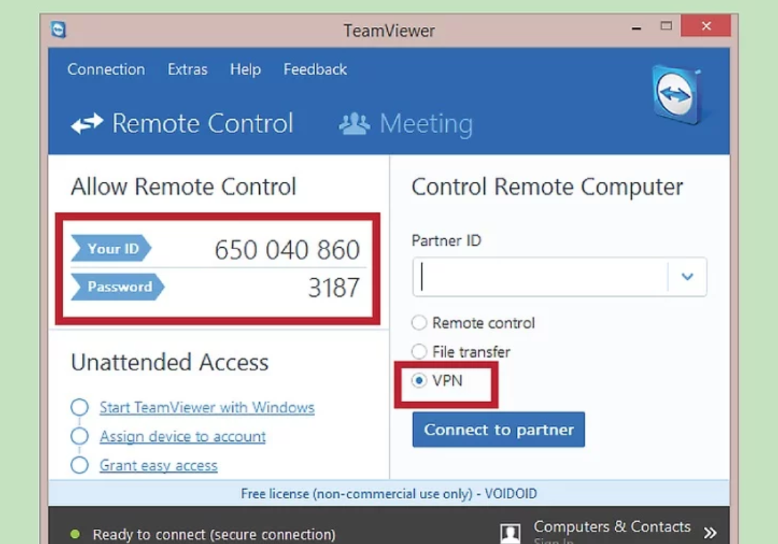Click the Free license notice bar
This screenshot has height=544, width=778.
[389, 494]
